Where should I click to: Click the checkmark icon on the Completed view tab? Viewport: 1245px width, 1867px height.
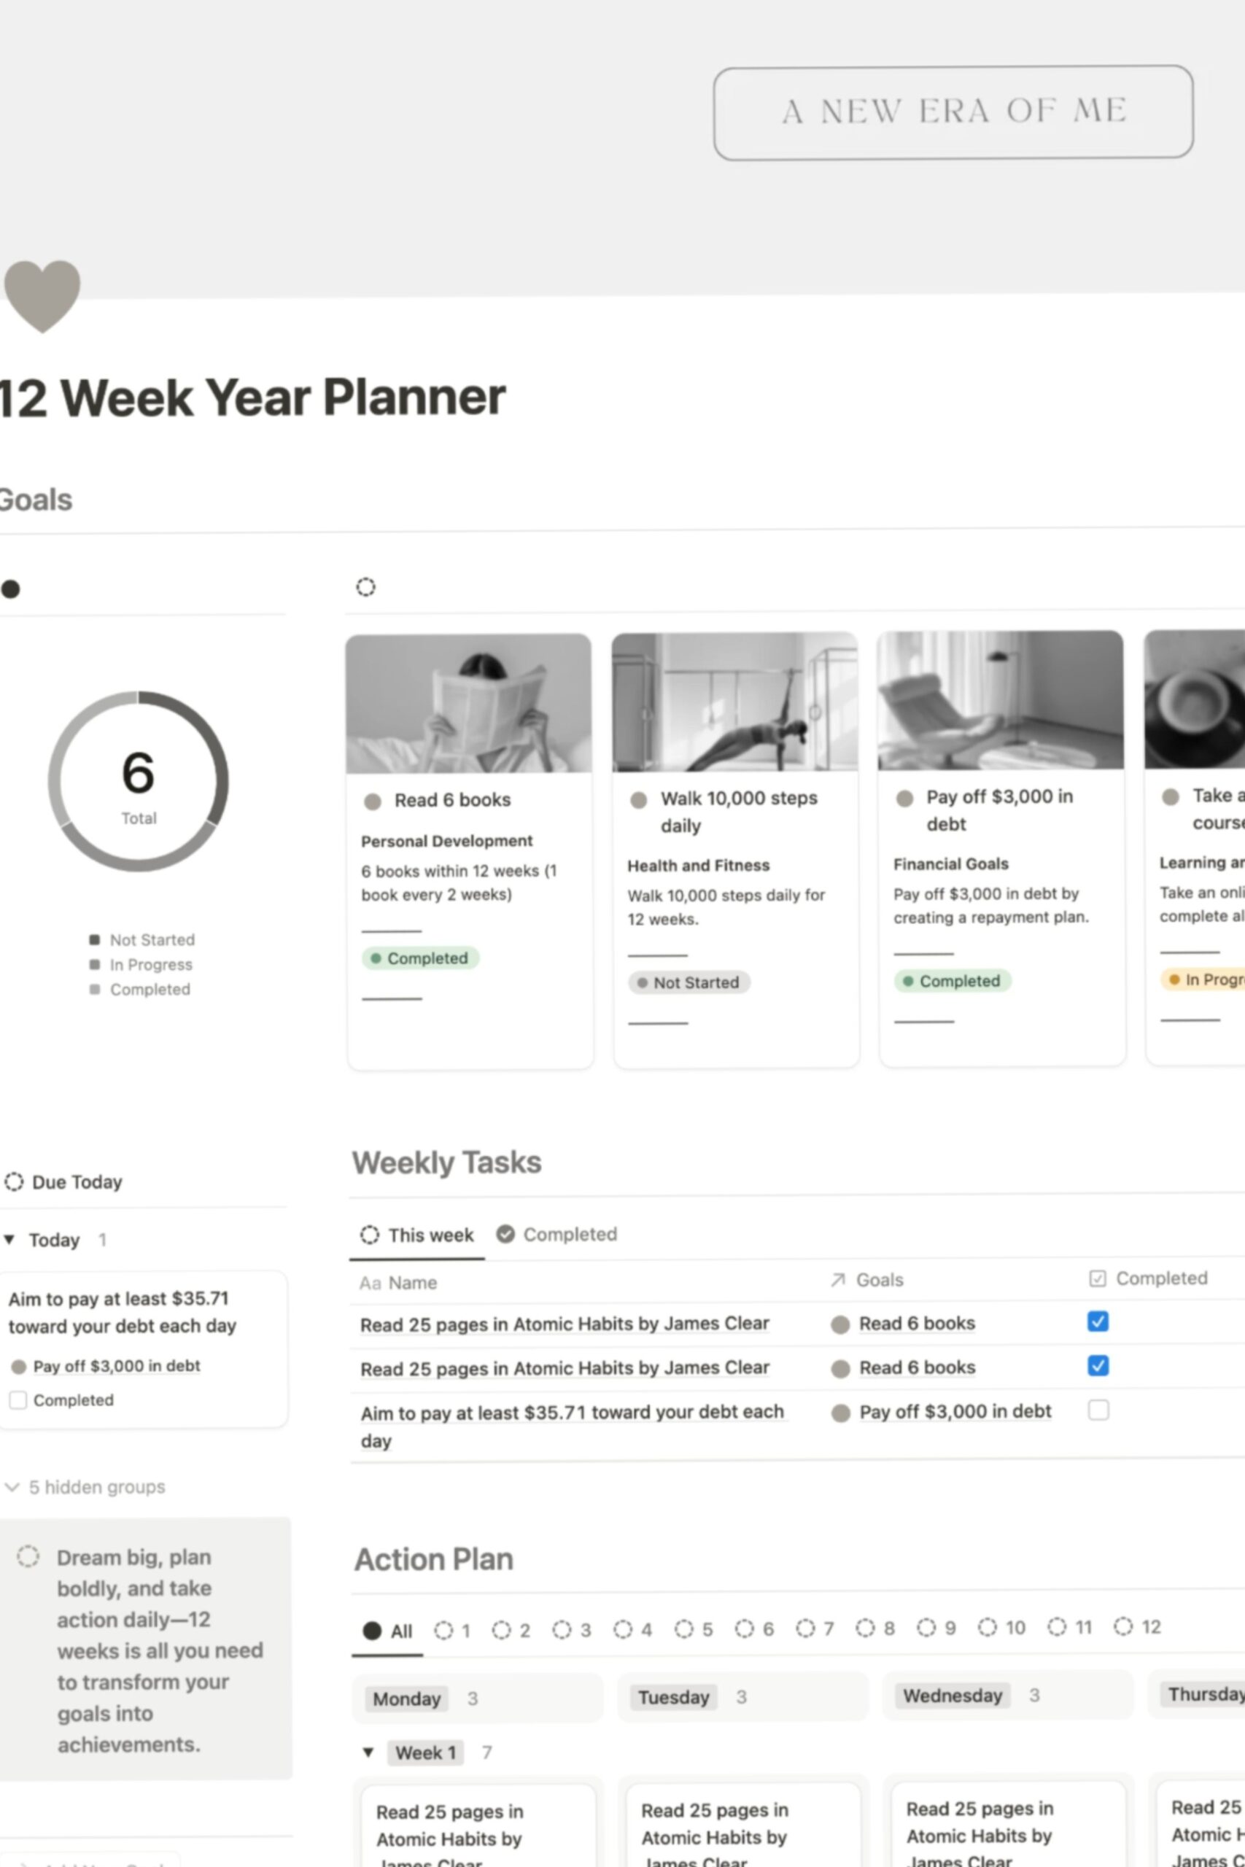(505, 1235)
